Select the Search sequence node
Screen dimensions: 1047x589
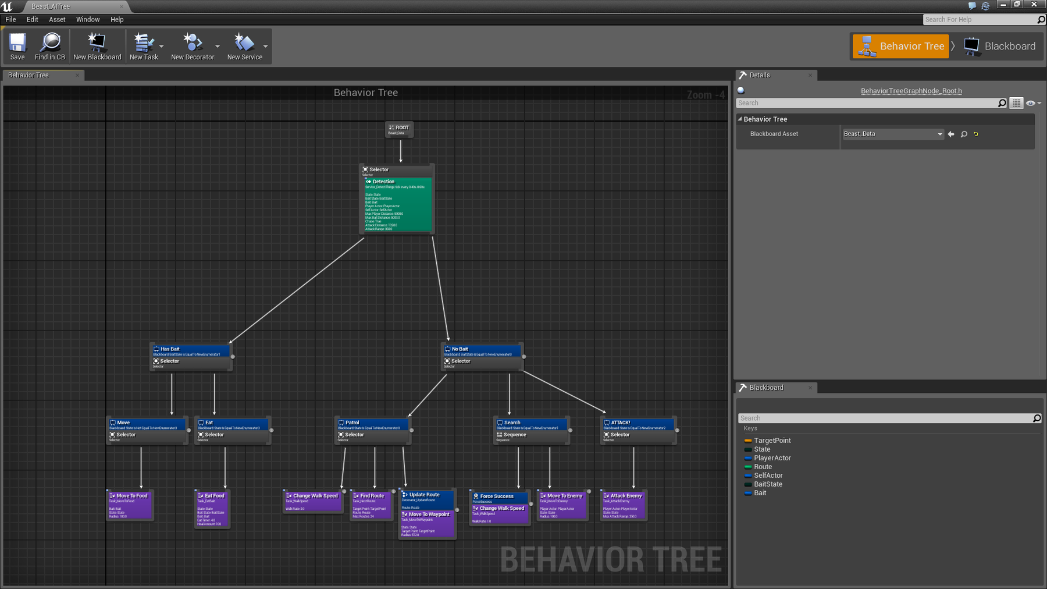point(531,437)
